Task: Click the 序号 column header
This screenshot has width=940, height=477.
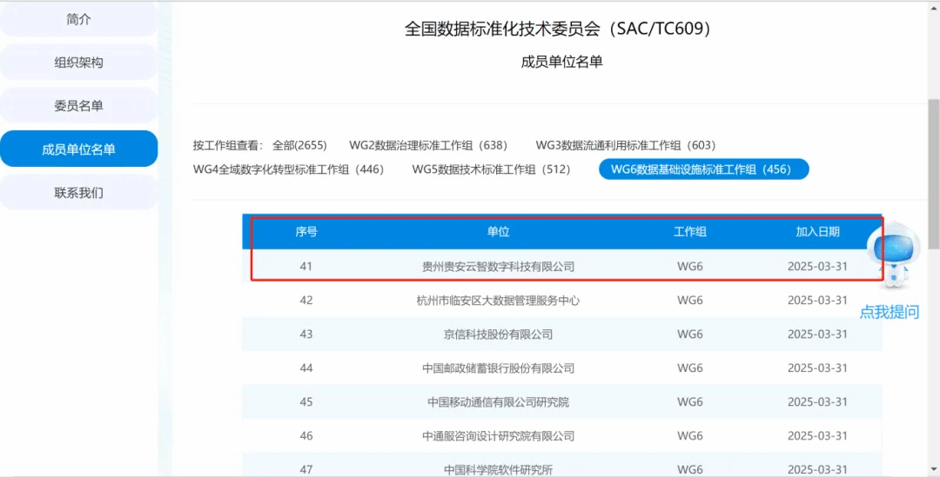Action: [306, 232]
